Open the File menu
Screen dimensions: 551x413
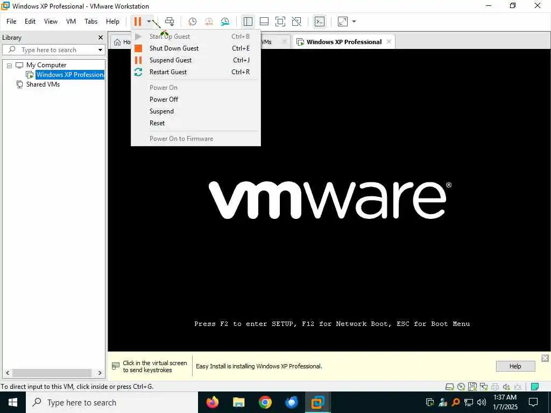[x=11, y=22]
